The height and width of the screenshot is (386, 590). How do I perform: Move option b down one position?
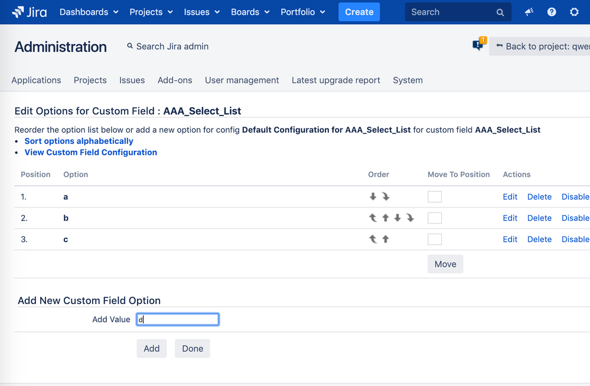pyautogui.click(x=397, y=218)
